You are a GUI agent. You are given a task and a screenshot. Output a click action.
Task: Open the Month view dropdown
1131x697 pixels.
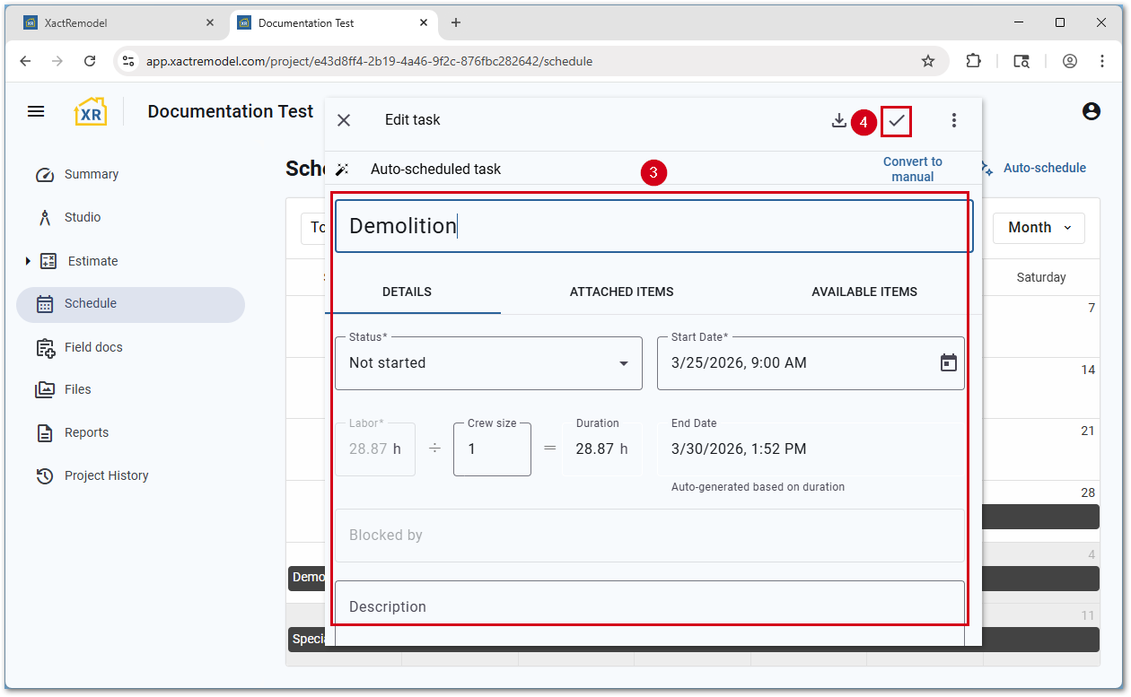(1039, 228)
